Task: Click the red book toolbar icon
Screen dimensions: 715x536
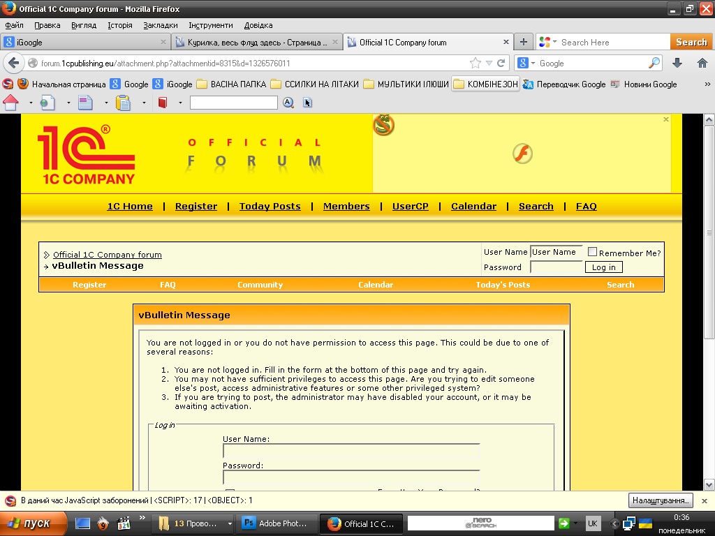Action: 162,103
